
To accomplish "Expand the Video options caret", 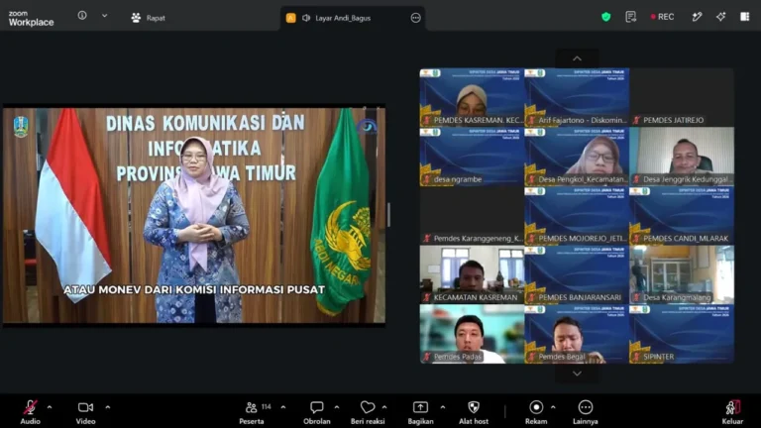I will 108,407.
